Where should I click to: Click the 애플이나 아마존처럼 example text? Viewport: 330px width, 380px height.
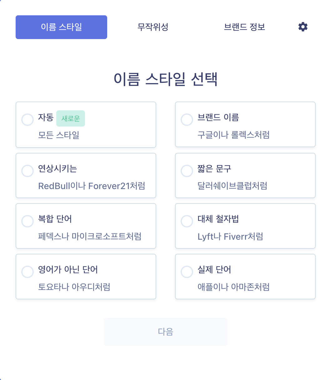coord(233,287)
